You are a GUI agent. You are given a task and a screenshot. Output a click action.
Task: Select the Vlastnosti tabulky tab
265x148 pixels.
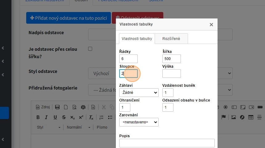[x=137, y=39]
